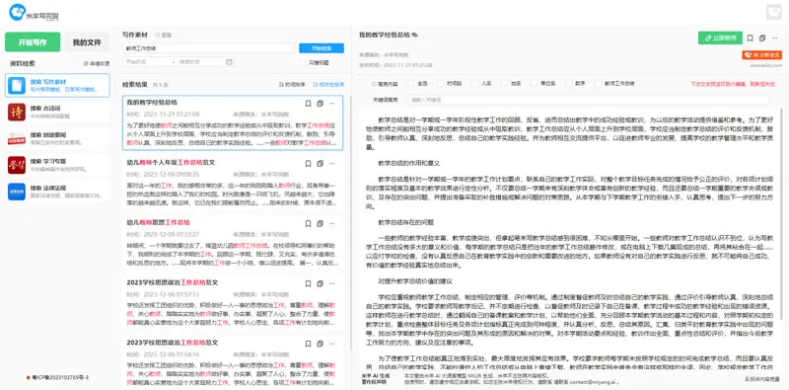This screenshot has width=789, height=390.
Task: Open result titled 幼儿教师思想工作总结
Action: (x=158, y=222)
